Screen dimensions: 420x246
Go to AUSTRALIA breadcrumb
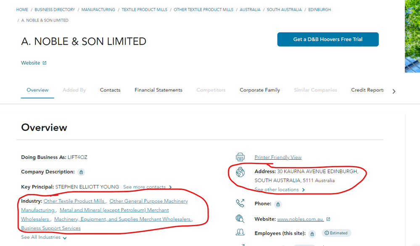click(x=250, y=10)
